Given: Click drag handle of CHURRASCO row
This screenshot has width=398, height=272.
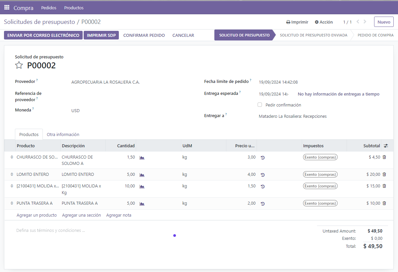Looking at the screenshot, I should [x=12, y=157].
